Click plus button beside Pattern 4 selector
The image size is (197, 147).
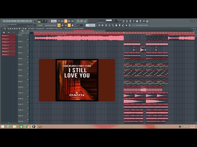point(96,25)
